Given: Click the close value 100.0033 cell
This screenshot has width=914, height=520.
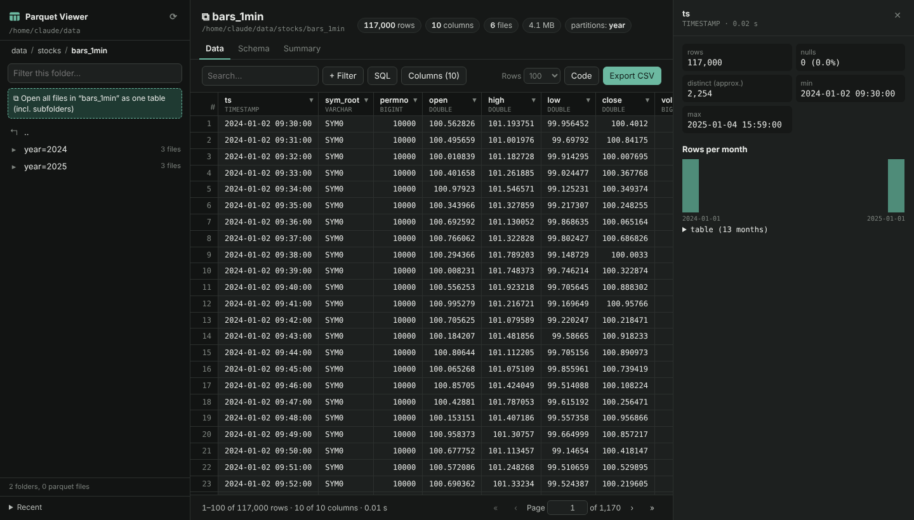Looking at the screenshot, I should click(x=625, y=254).
